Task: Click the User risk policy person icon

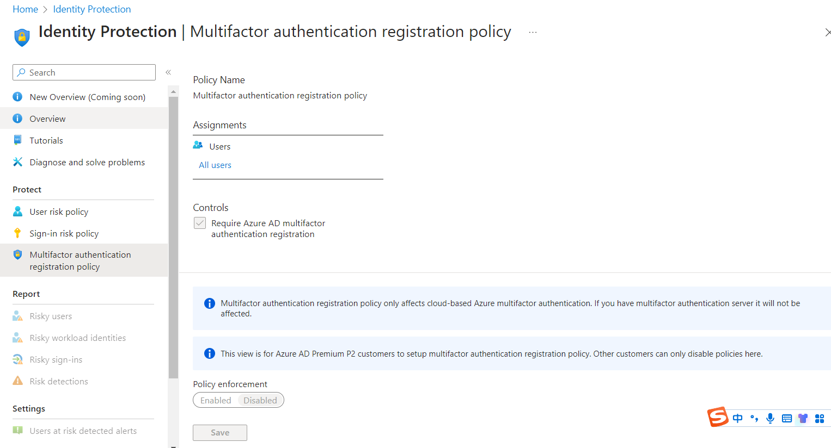Action: (17, 211)
